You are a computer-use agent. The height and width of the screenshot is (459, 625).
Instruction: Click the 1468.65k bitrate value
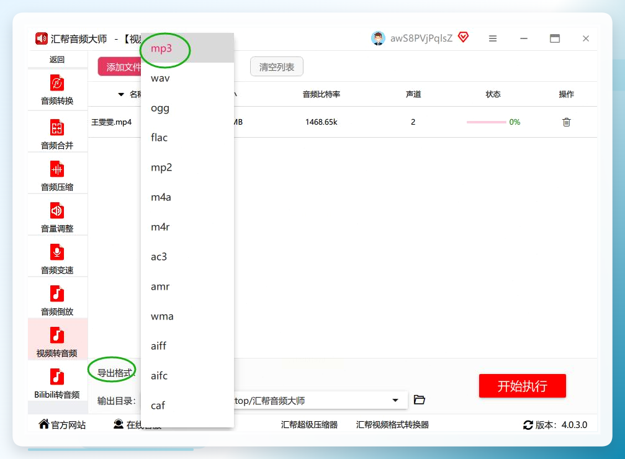pos(321,122)
